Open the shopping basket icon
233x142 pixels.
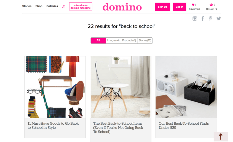pos(211,5)
